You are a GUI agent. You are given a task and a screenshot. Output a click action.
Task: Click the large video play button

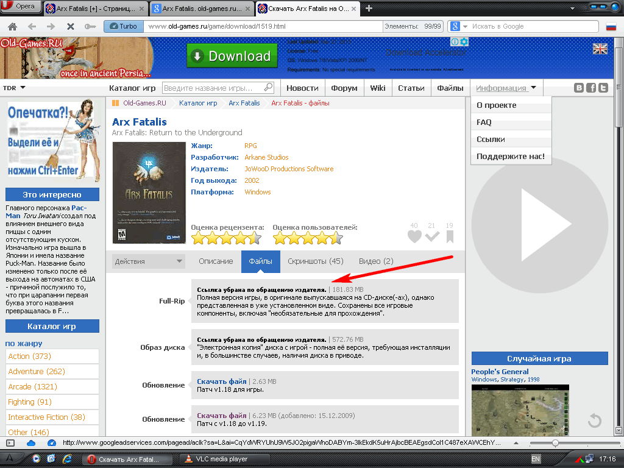540,225
